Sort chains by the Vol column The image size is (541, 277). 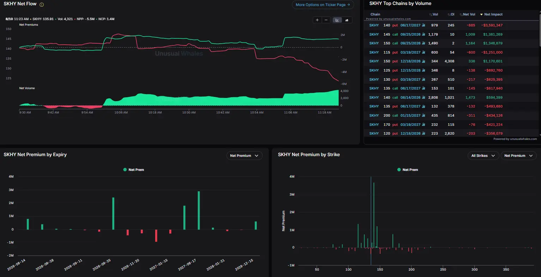pos(433,14)
